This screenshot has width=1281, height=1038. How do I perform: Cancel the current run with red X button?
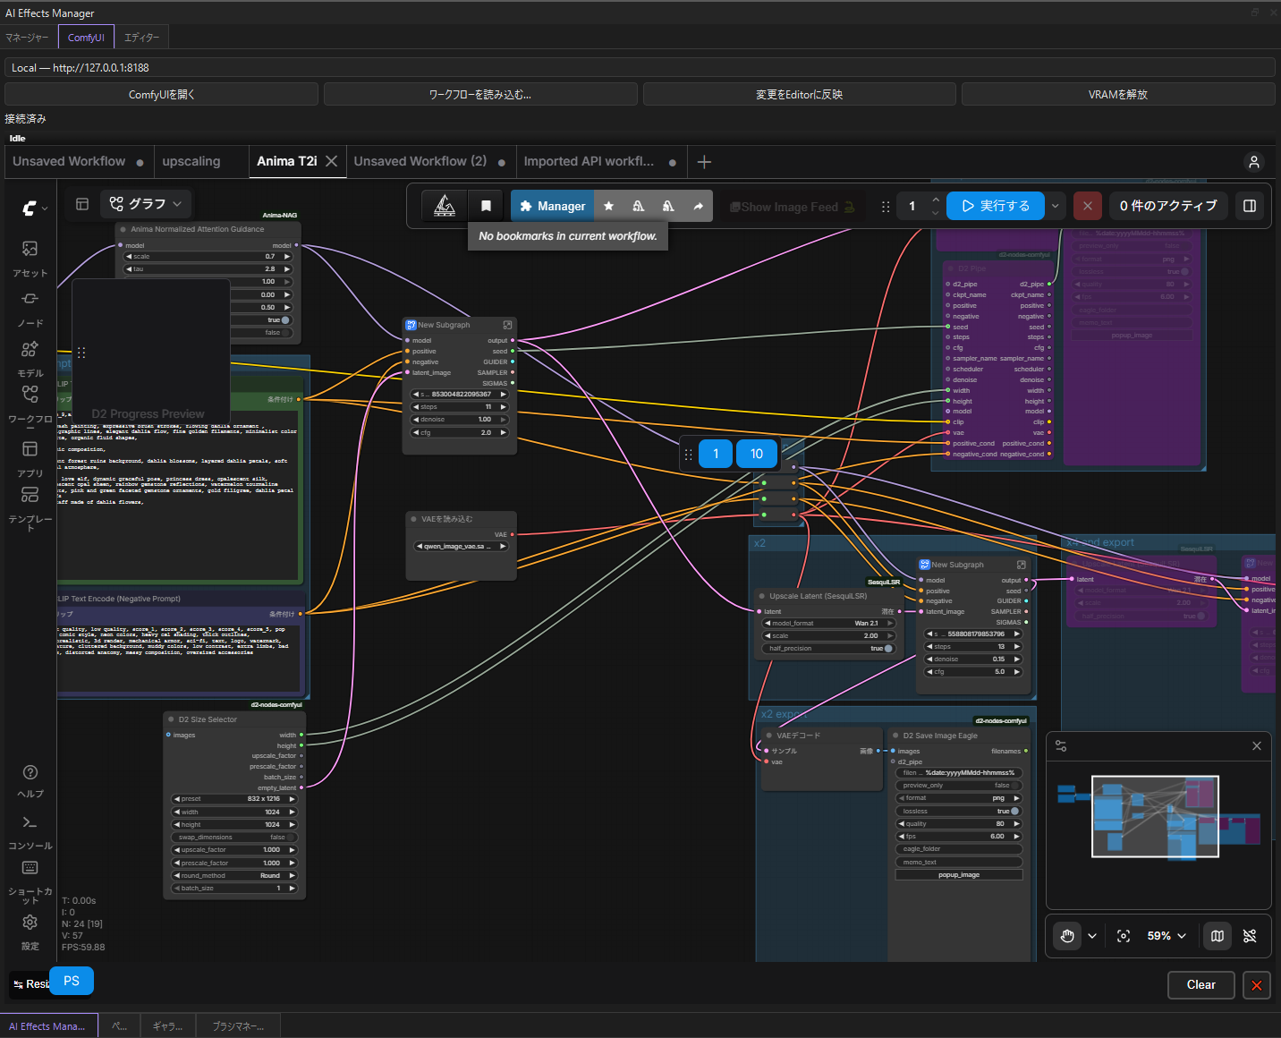[x=1087, y=206]
